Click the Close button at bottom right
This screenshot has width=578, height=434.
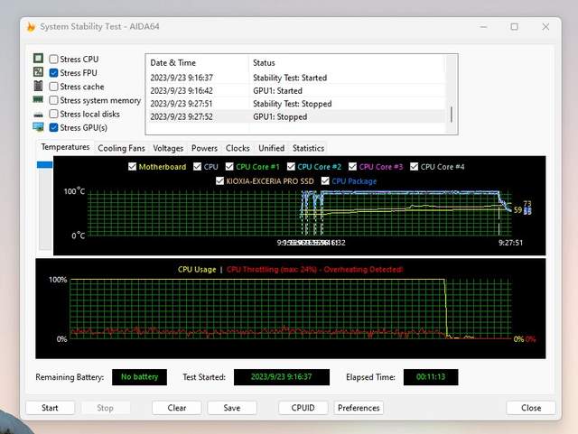[x=531, y=408]
